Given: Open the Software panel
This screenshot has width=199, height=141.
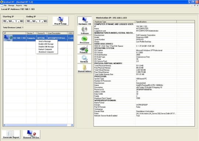Looking at the screenshot, I should click(x=84, y=31).
